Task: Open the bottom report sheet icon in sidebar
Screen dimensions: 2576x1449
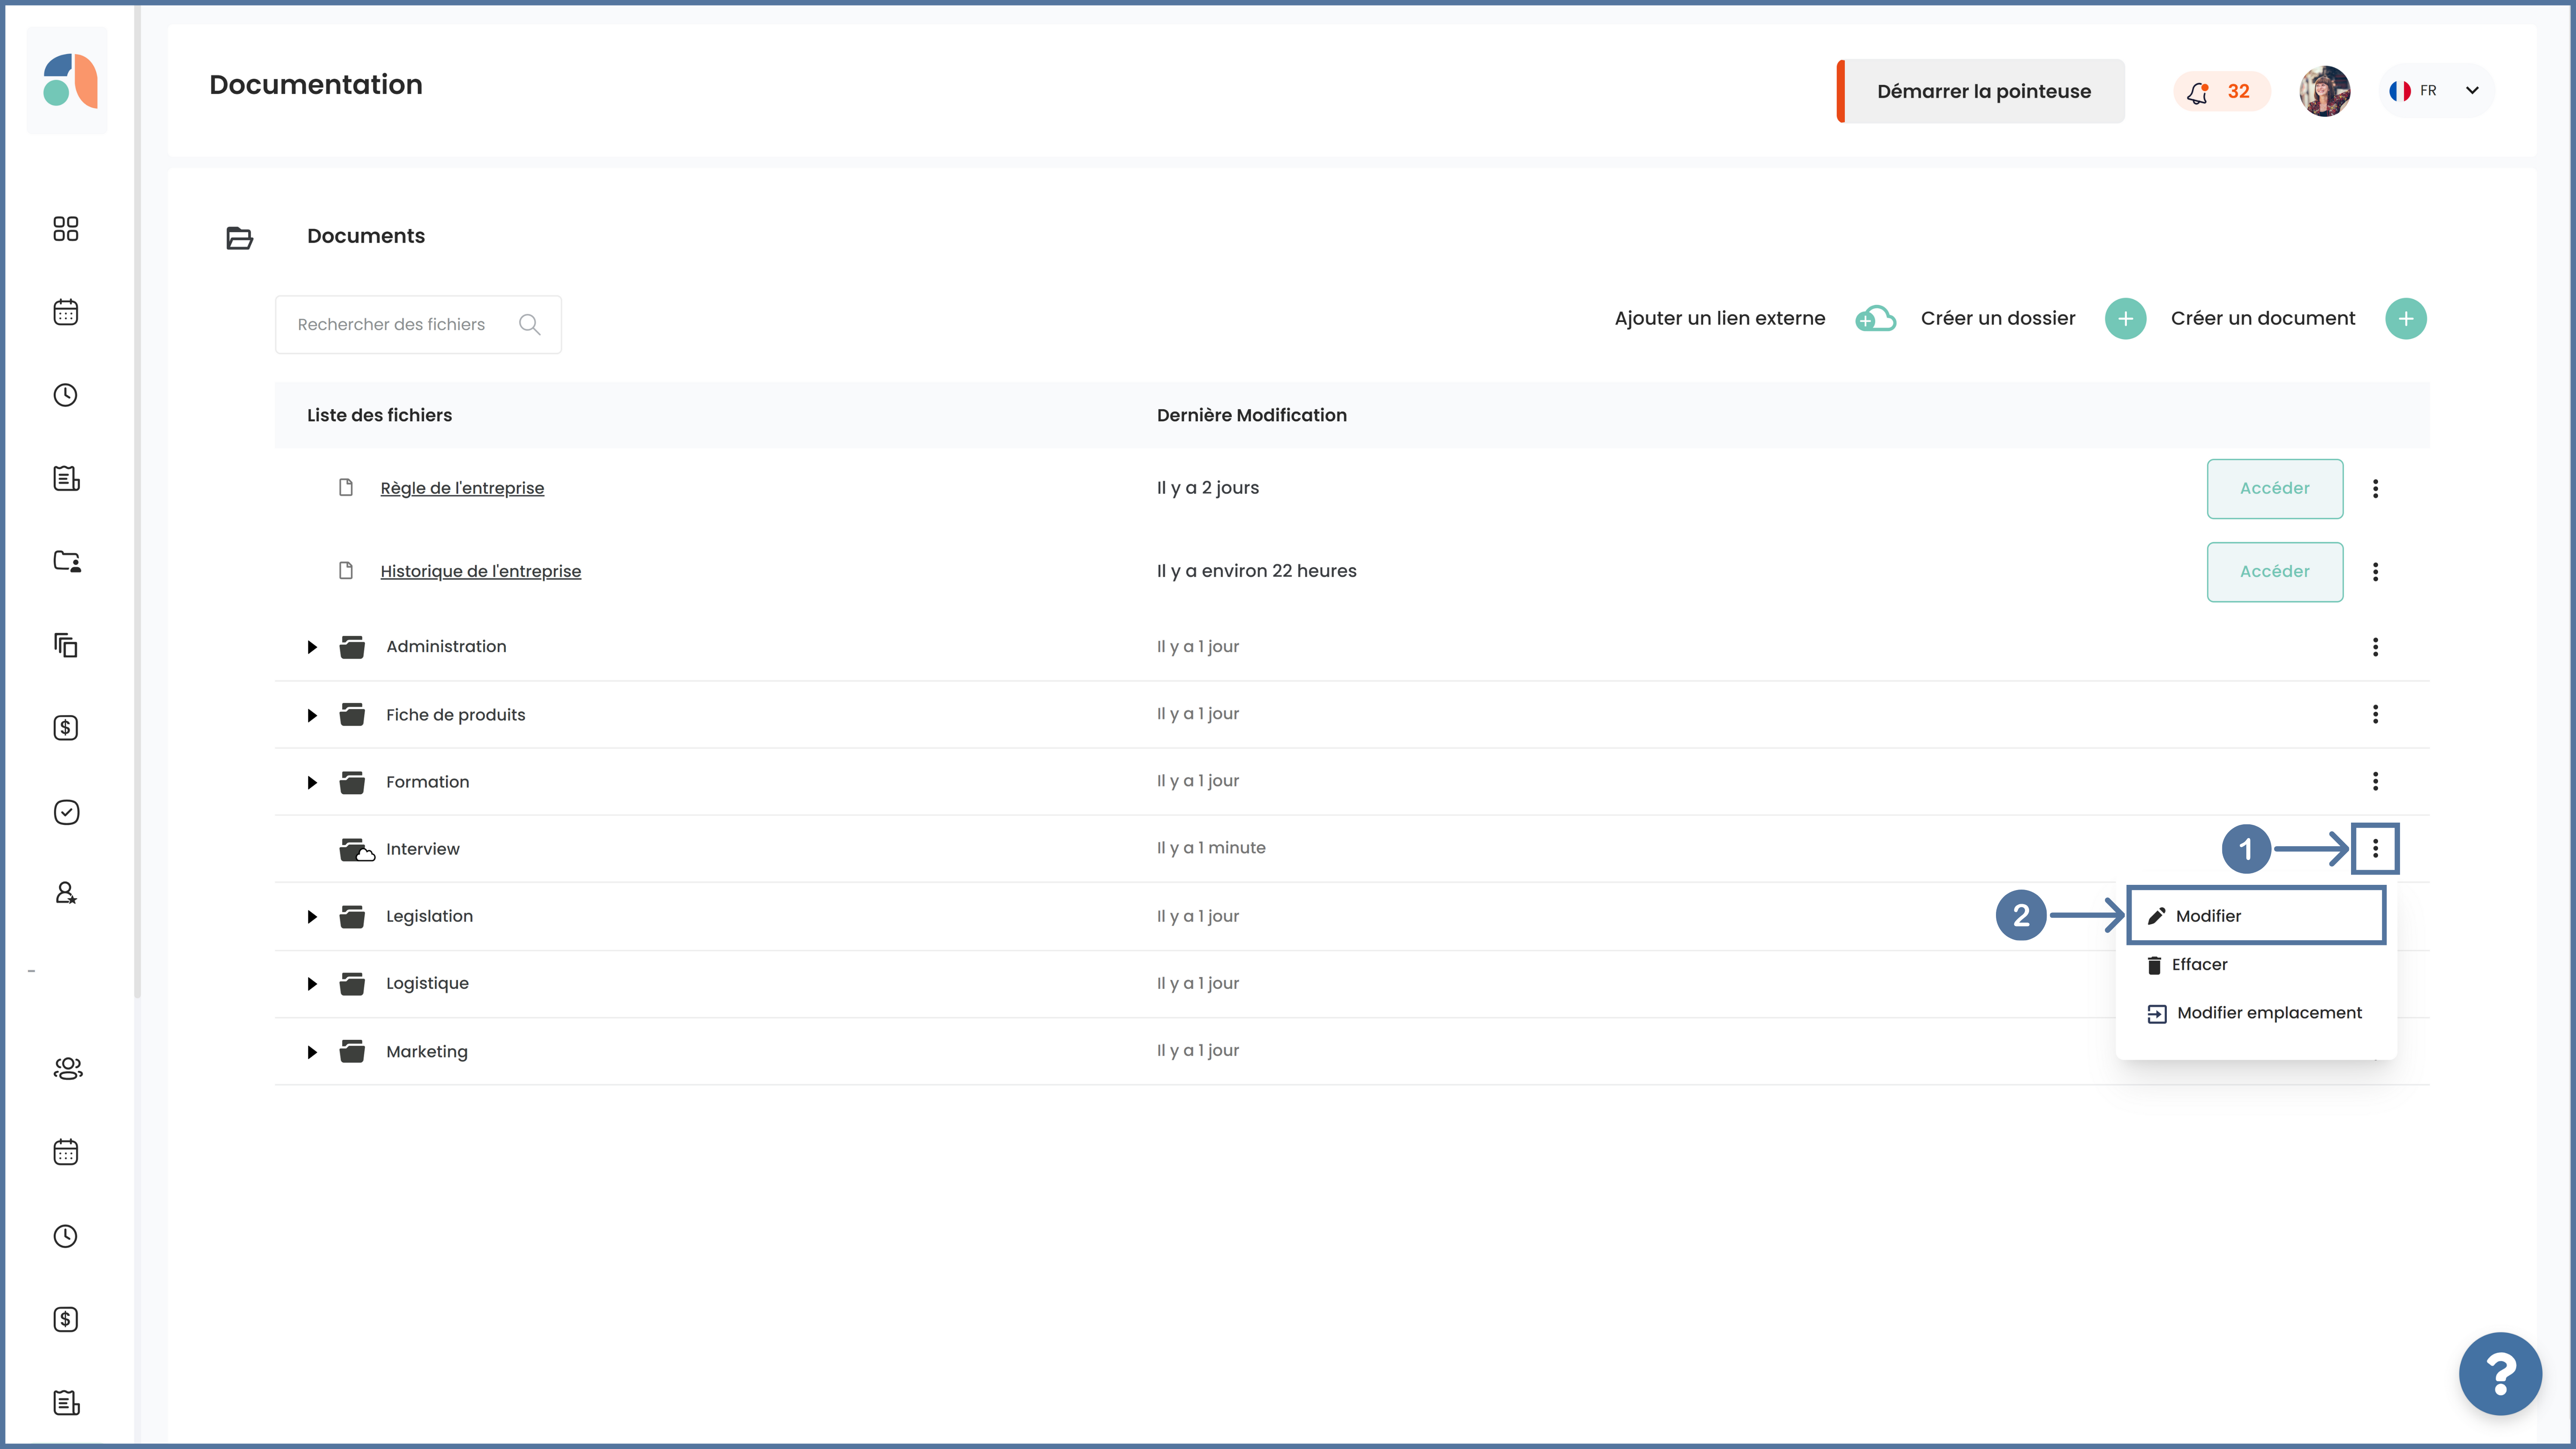Action: click(x=66, y=1403)
